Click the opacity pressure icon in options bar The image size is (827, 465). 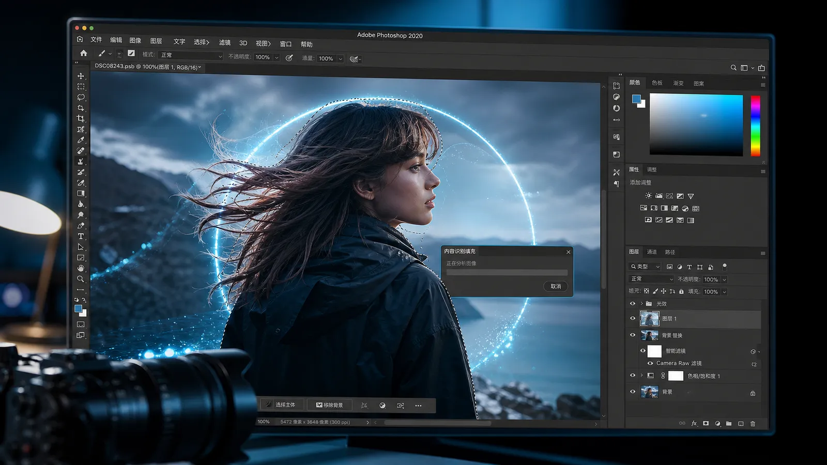point(289,58)
